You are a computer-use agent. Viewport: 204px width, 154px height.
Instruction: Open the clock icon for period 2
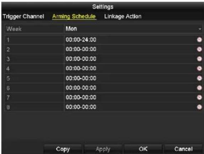[199, 49]
